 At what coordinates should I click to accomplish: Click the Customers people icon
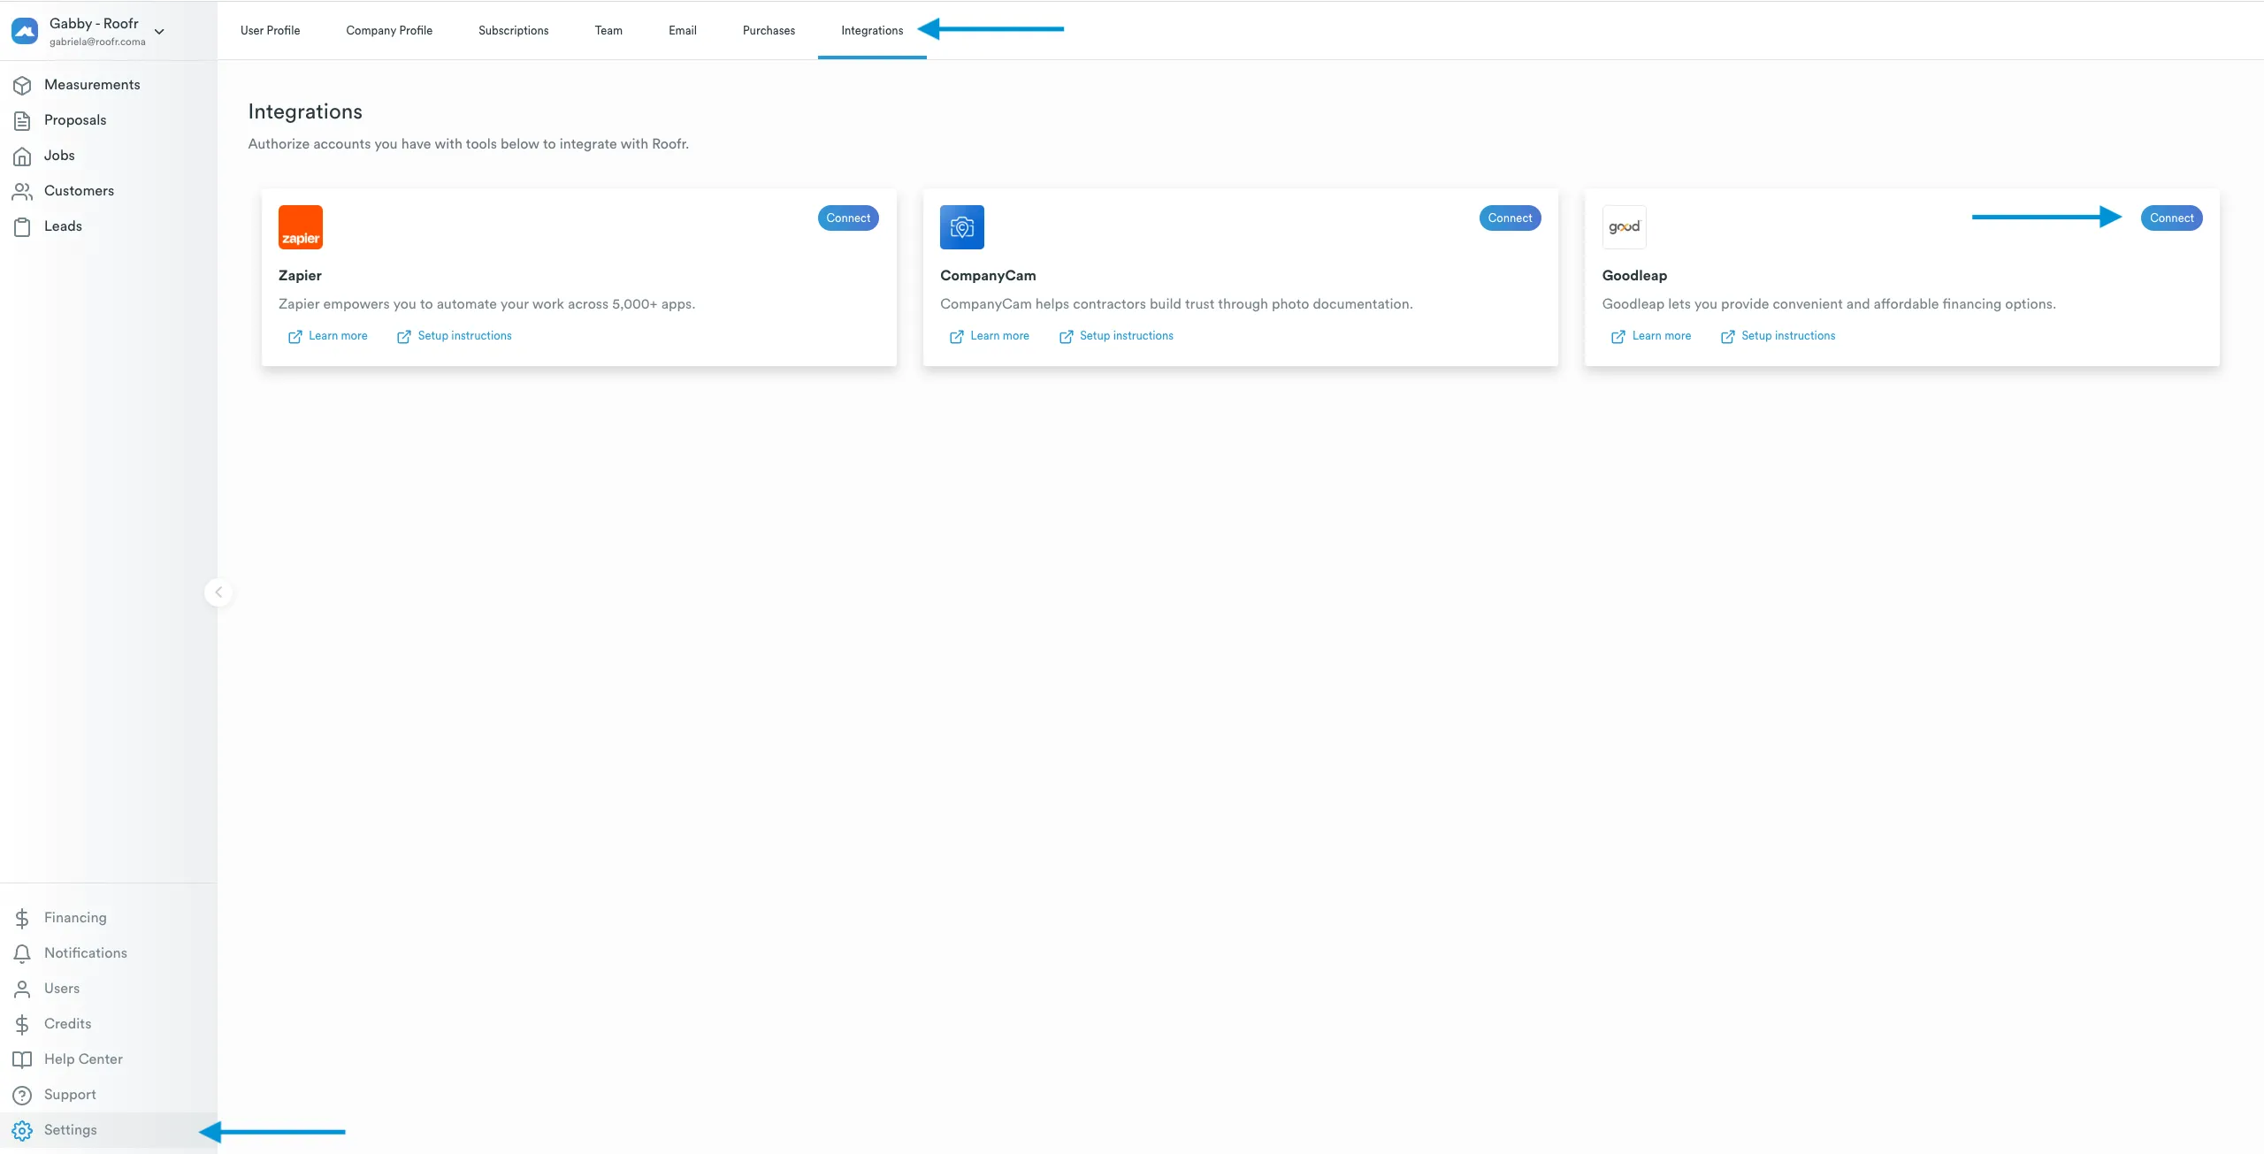[x=22, y=191]
